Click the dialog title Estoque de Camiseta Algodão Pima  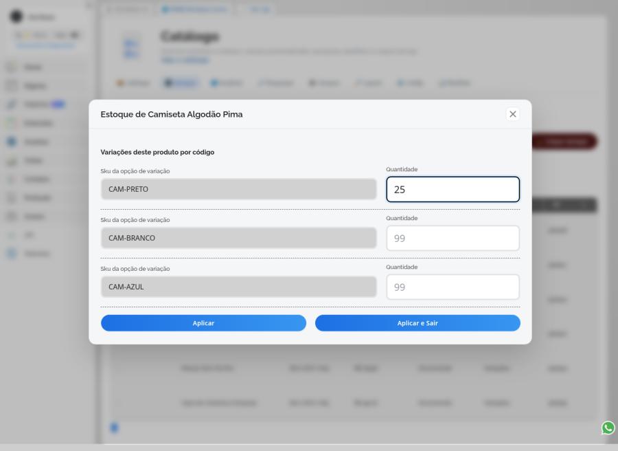point(172,114)
